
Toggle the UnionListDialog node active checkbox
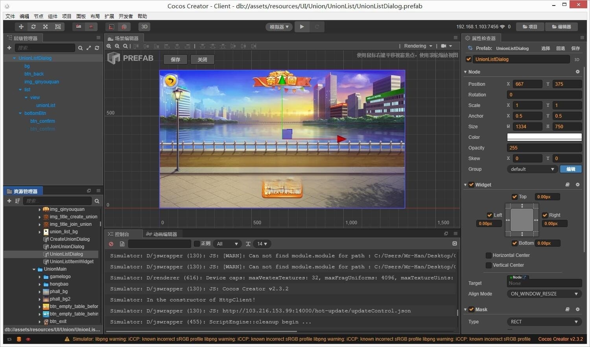point(468,59)
